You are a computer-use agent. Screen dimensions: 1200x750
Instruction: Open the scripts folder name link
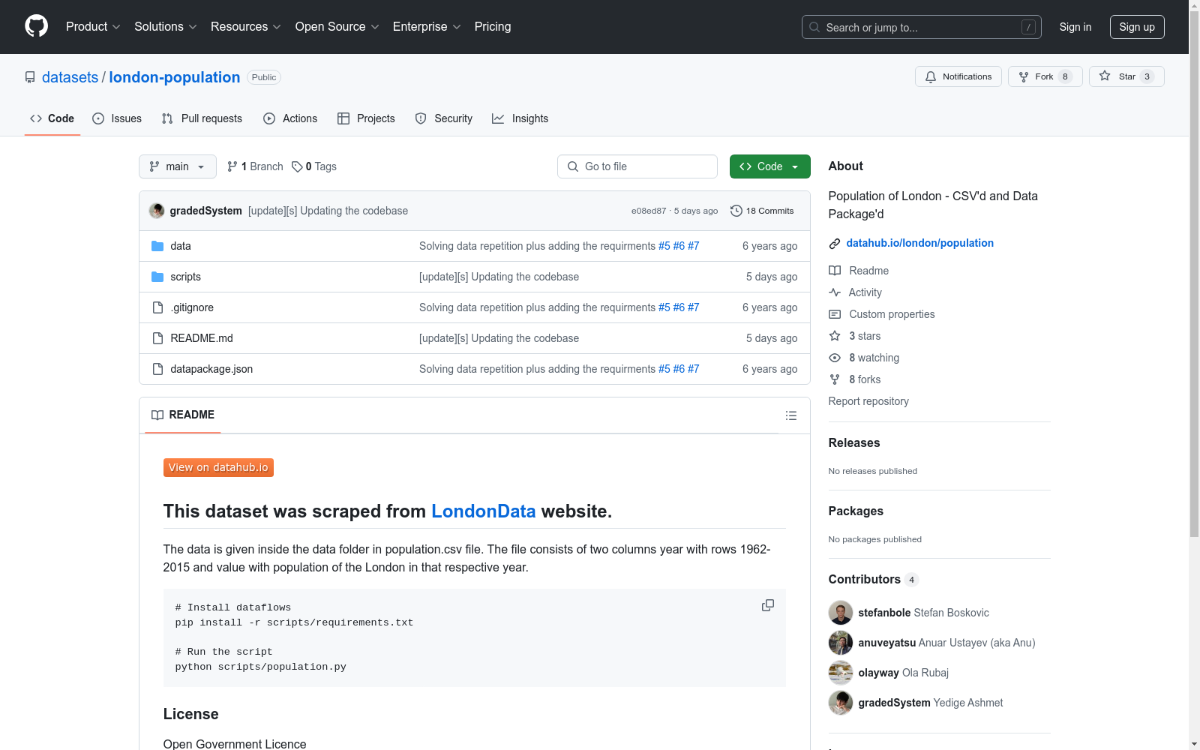pyautogui.click(x=185, y=277)
